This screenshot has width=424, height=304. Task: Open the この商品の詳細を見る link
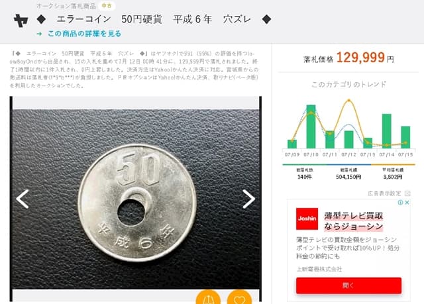(84, 34)
